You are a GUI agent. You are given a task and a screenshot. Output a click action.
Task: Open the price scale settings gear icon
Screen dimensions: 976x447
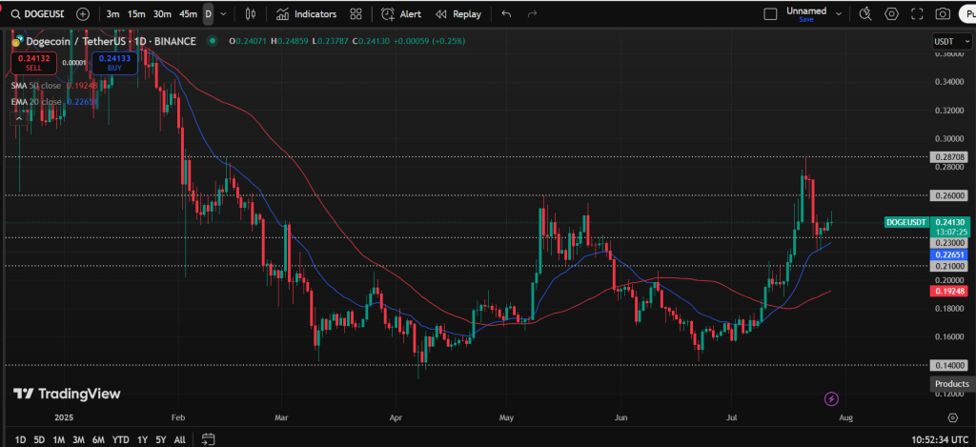click(952, 417)
